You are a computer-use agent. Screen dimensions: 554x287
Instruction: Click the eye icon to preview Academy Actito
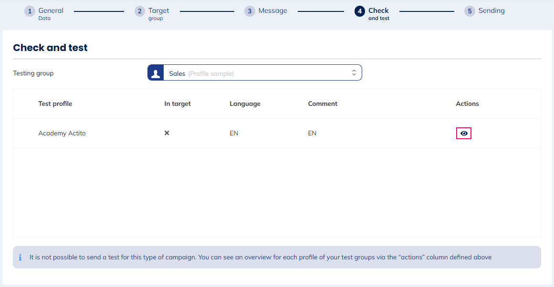(463, 133)
